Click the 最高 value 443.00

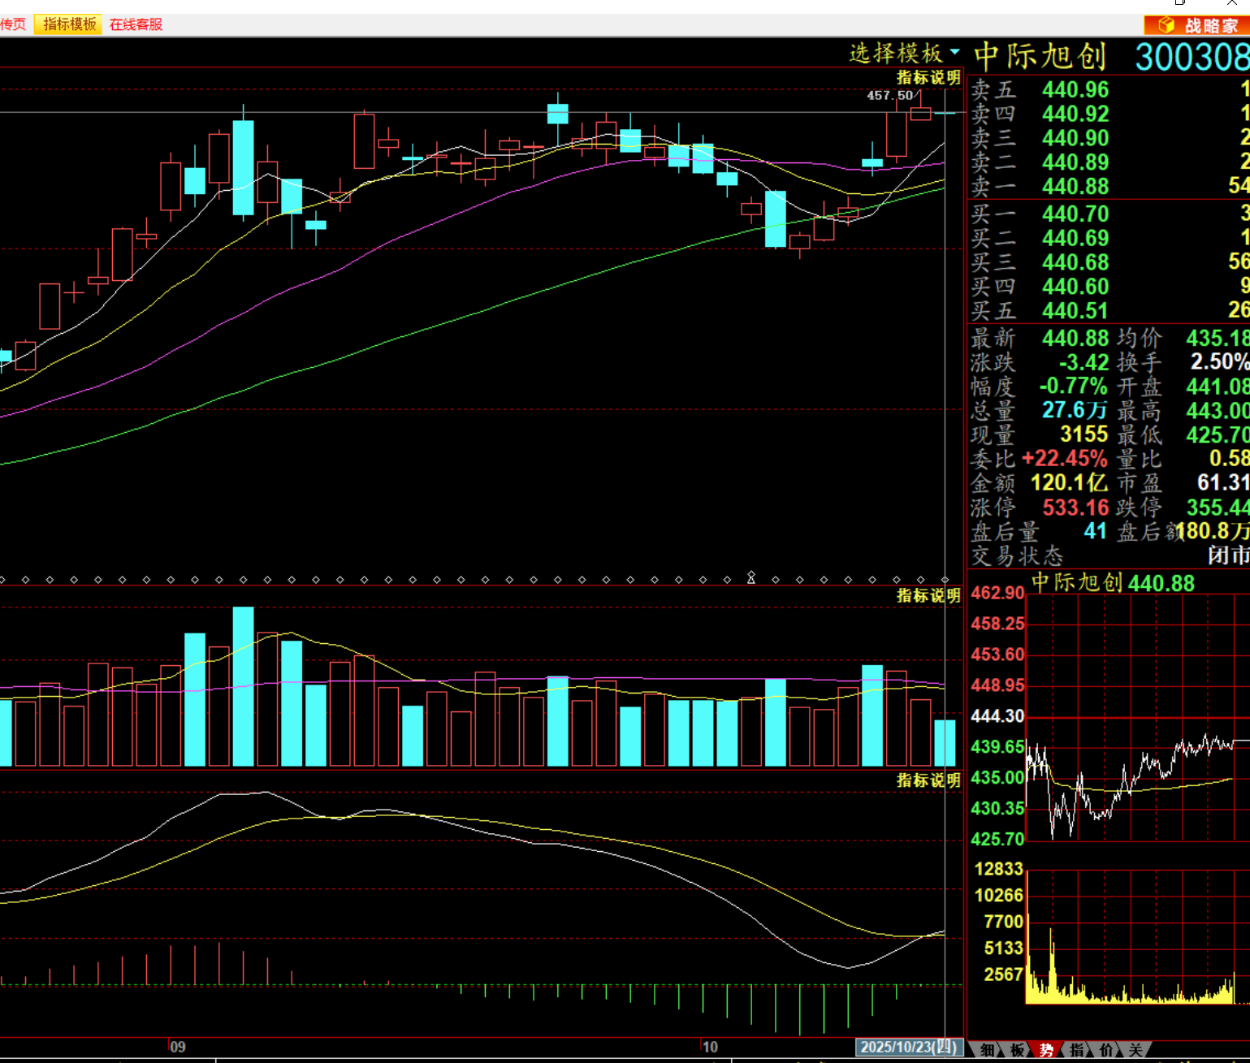click(1218, 411)
